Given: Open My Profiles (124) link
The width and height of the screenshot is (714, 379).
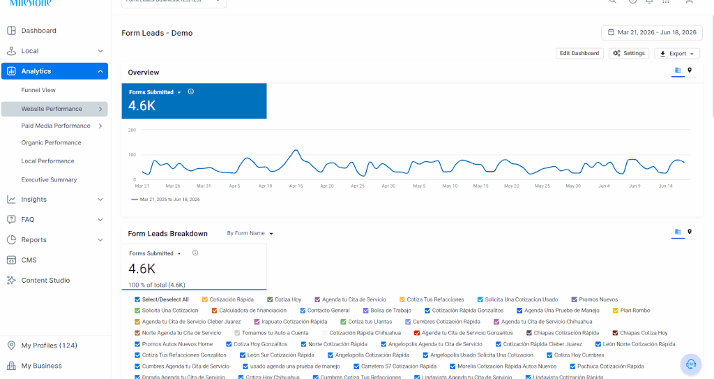Looking at the screenshot, I should [x=50, y=345].
